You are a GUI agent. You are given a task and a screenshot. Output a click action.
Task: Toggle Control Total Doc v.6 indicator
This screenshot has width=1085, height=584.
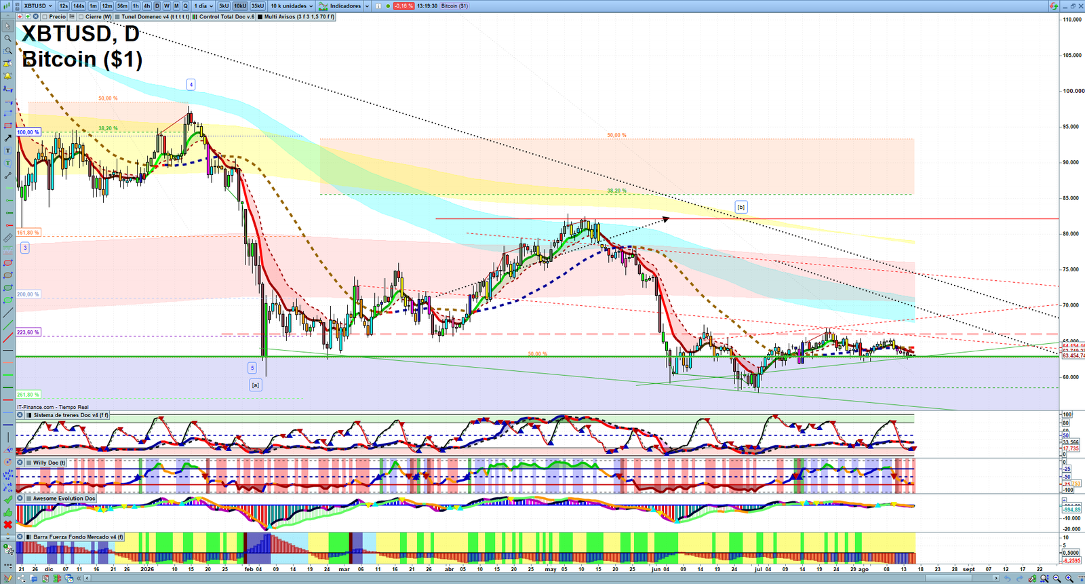click(x=195, y=17)
